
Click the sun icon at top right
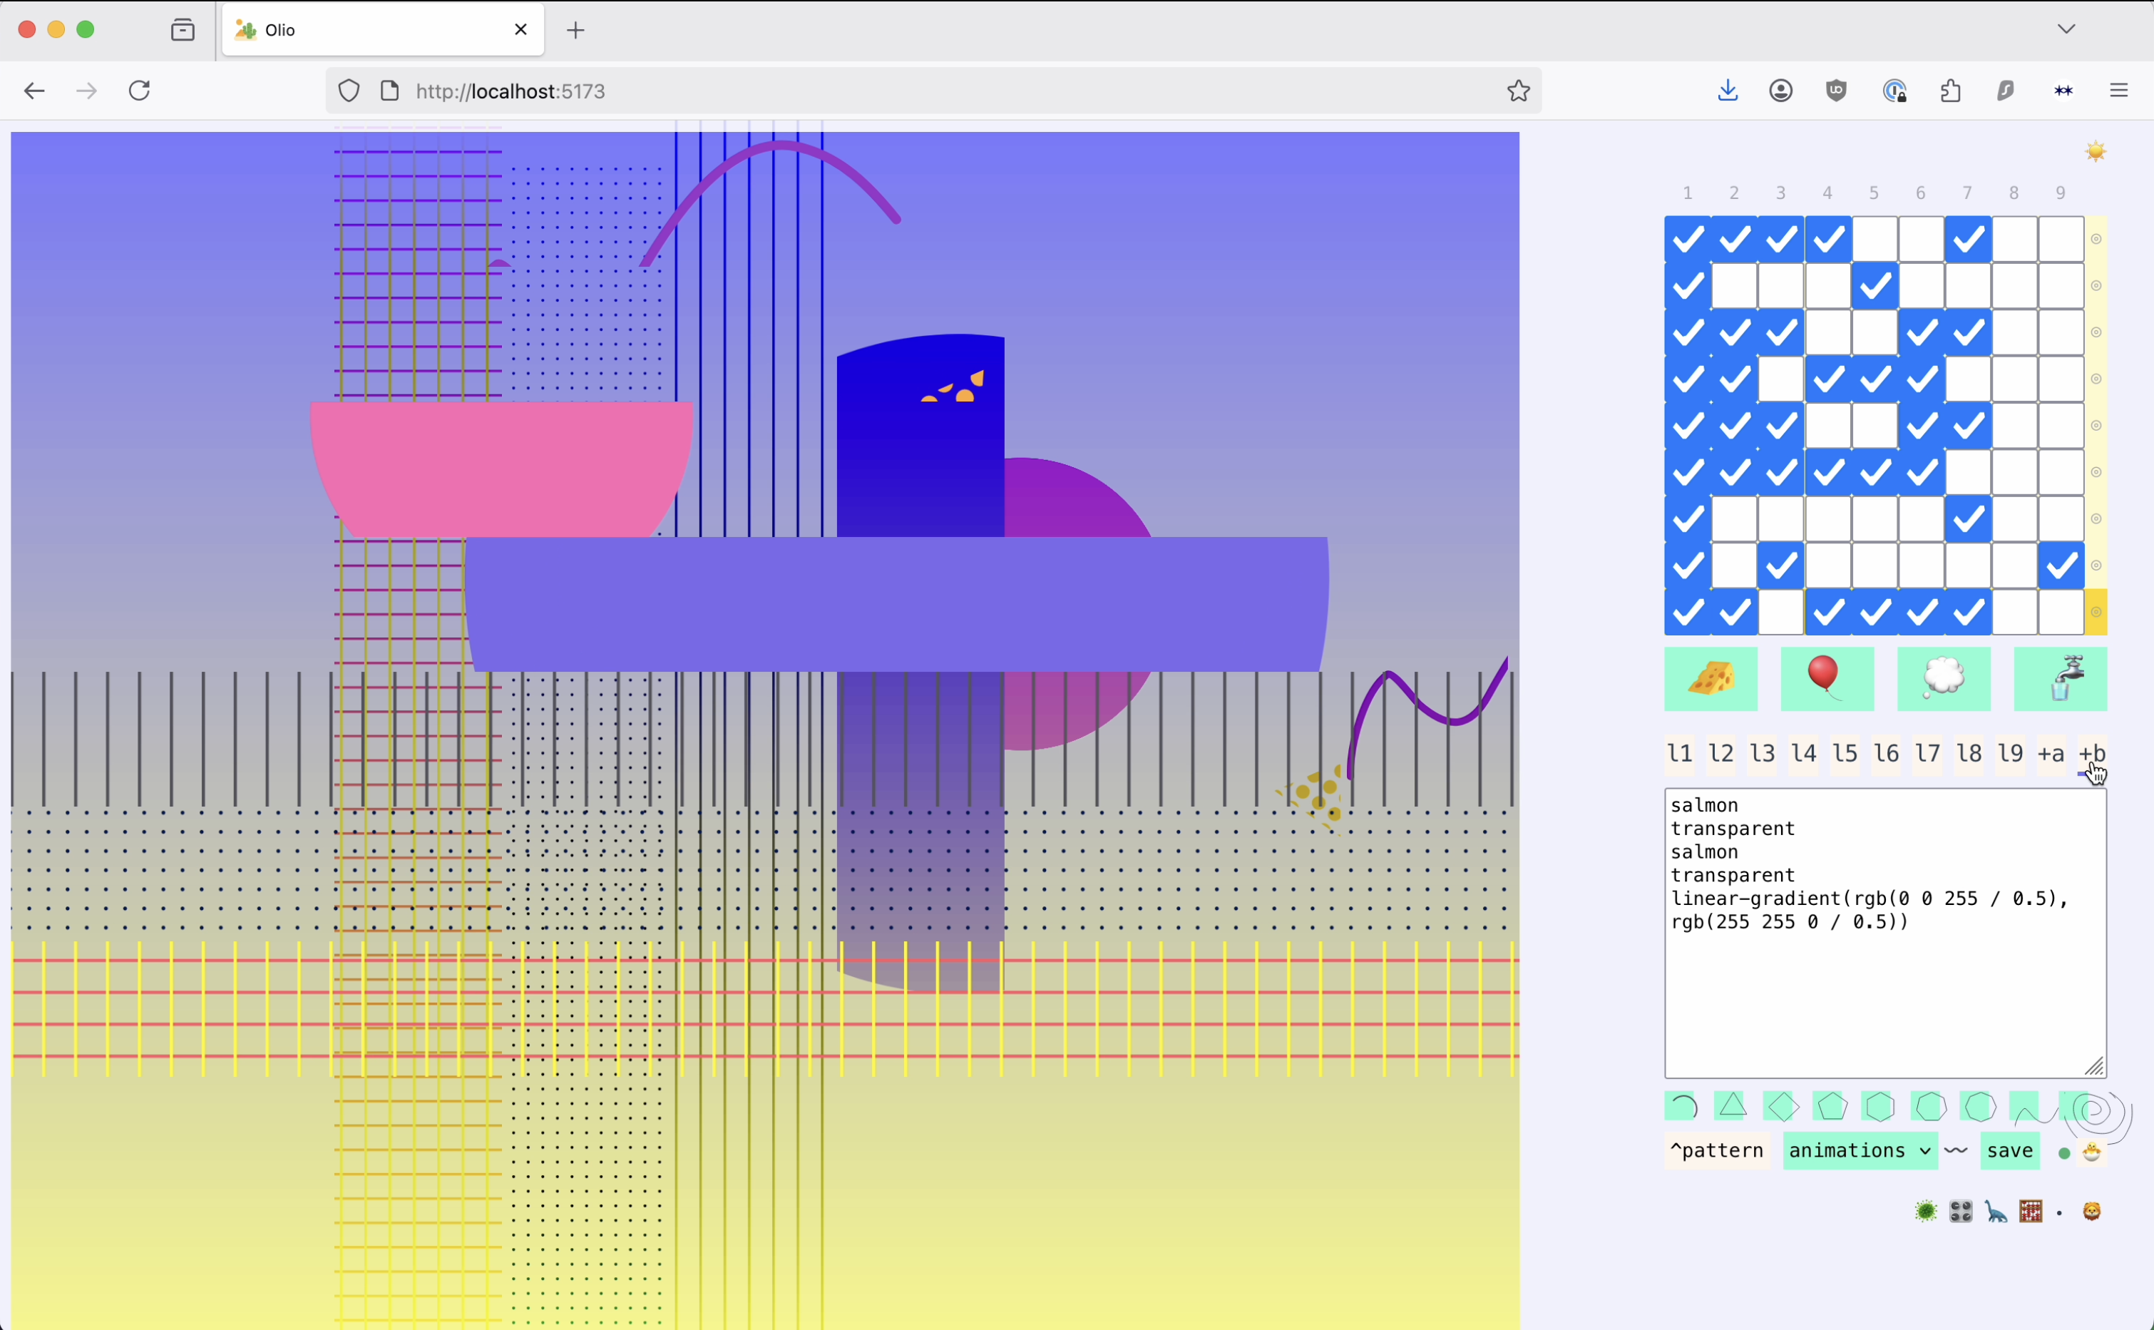point(2095,151)
